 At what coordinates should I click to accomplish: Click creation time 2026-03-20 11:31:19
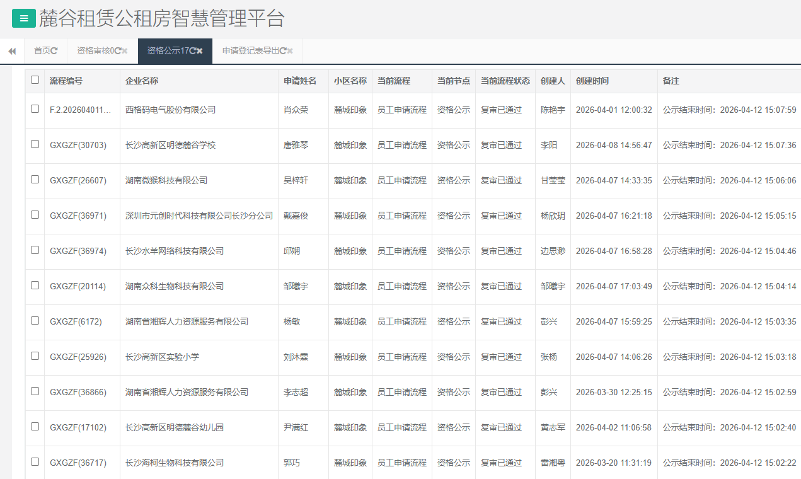(614, 463)
